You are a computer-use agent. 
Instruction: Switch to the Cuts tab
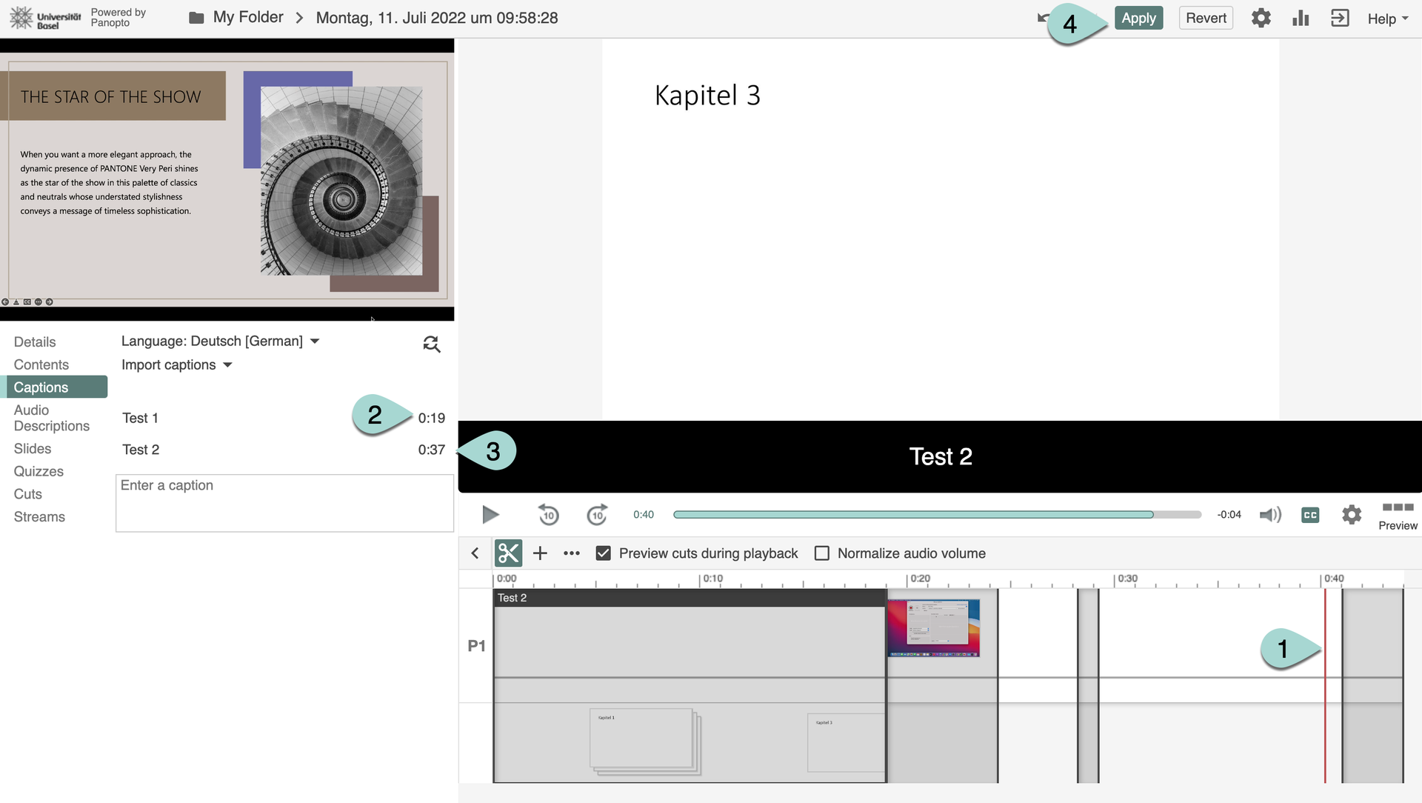(28, 494)
